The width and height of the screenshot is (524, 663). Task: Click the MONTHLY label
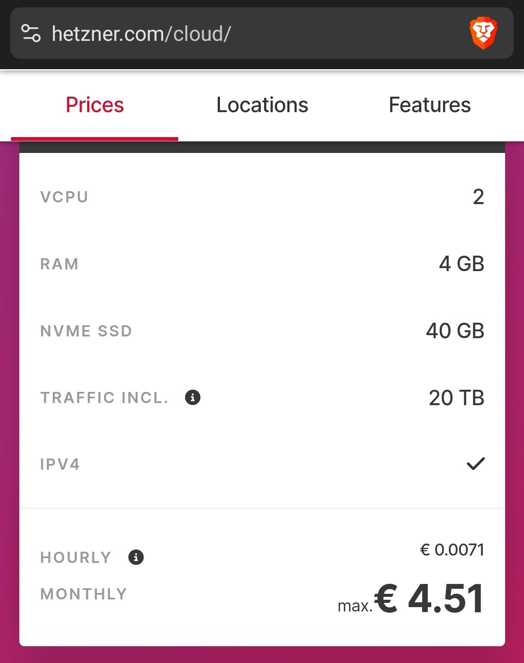pyautogui.click(x=84, y=594)
